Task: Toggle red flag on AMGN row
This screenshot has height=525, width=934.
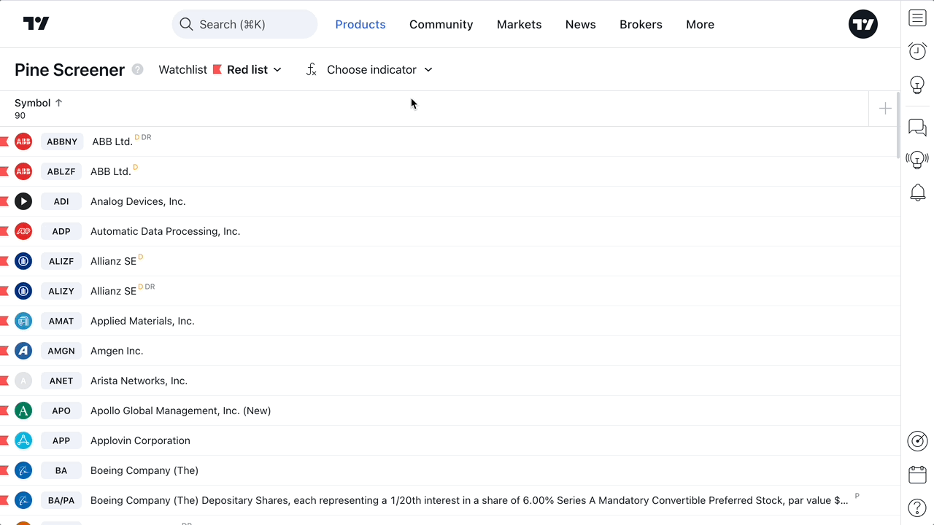Action: point(4,351)
